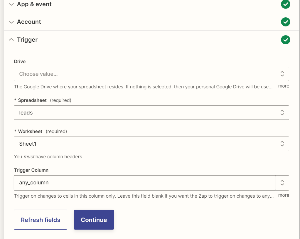This screenshot has width=300, height=239.
Task: Click the up-down arrows beside Trigger Column
Action: (282, 183)
